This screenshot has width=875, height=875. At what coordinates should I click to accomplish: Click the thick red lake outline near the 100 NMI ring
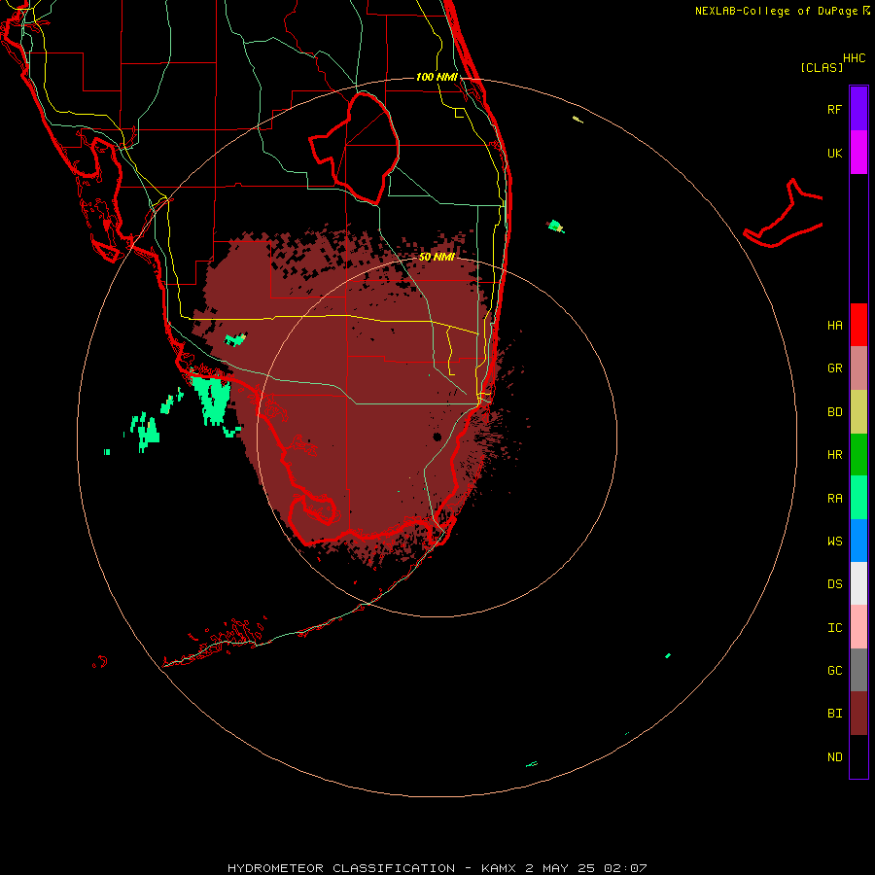pos(355,149)
